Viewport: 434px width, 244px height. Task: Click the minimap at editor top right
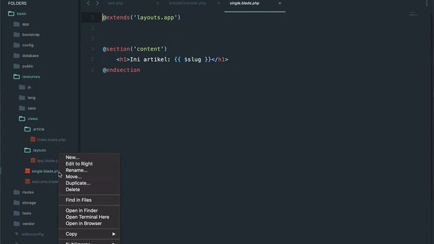pyautogui.click(x=413, y=14)
